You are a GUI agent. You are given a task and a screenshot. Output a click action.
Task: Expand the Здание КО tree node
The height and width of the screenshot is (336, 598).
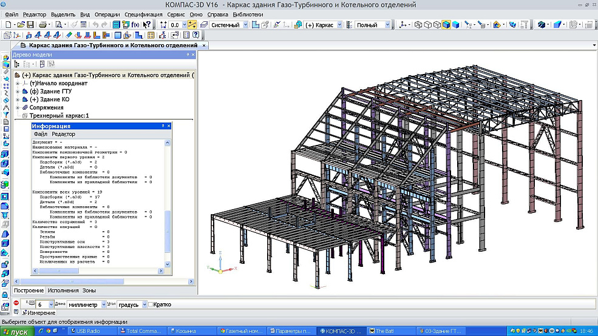click(x=18, y=99)
